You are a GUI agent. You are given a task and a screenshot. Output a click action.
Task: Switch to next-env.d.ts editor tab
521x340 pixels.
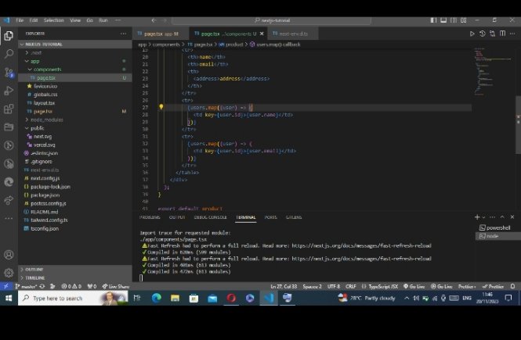pos(293,34)
